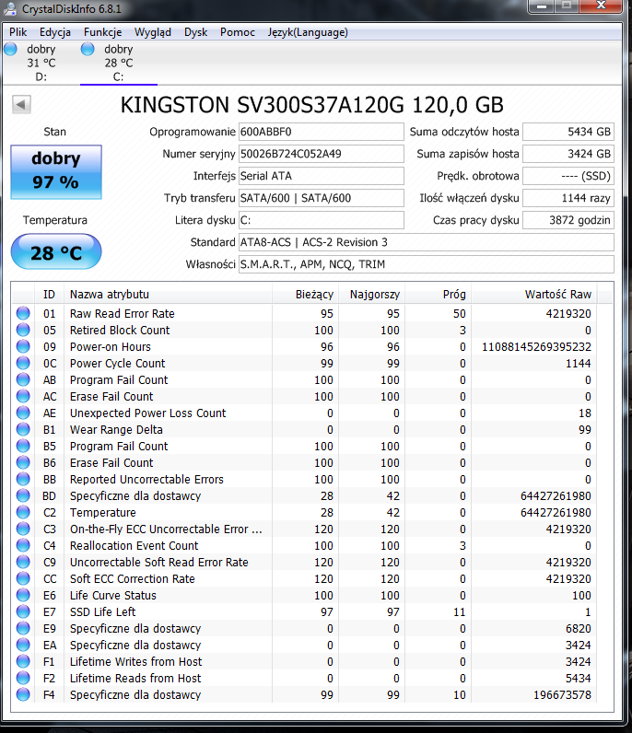This screenshot has width=632, height=733.
Task: Click the status icon for Power-on Hours
Action: click(x=23, y=346)
